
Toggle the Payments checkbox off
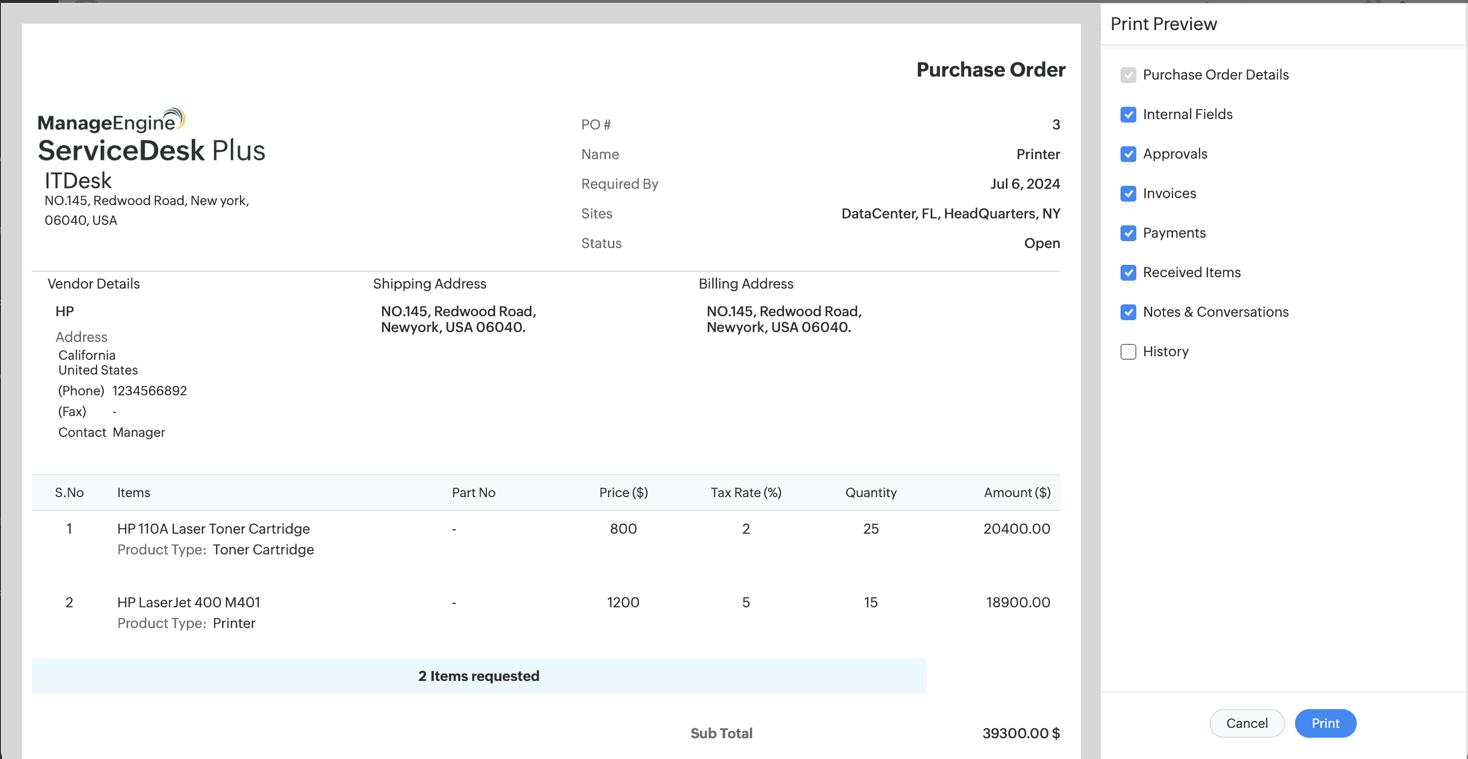coord(1128,233)
